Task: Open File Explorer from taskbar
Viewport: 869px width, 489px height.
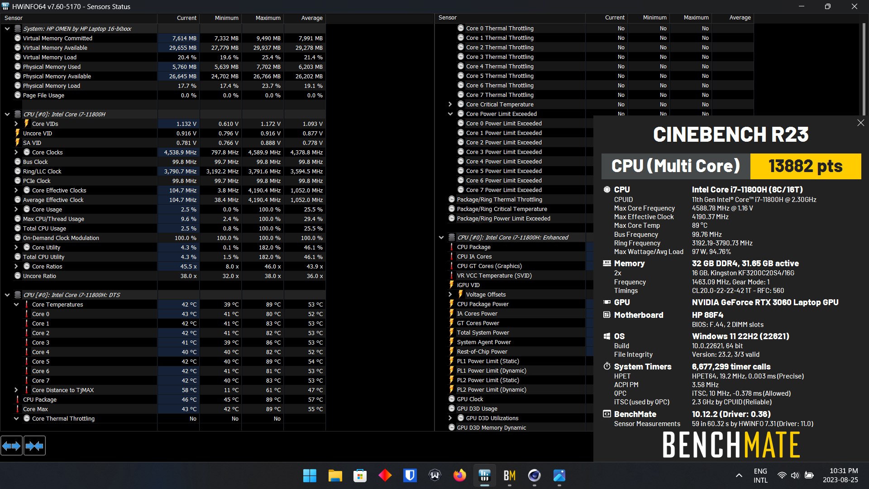Action: pos(335,475)
